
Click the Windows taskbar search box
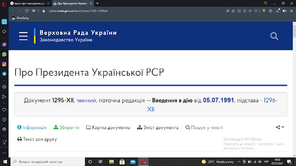pyautogui.click(x=48, y=162)
